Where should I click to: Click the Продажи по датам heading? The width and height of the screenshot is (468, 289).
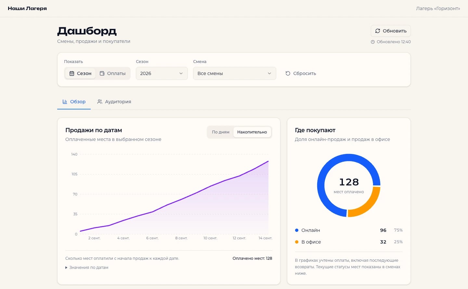(94, 130)
